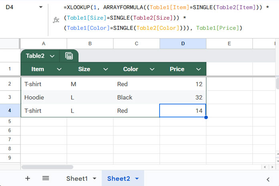The width and height of the screenshot is (279, 186).
Task: Click the table view calculator icon beside Table2
Action: [x=69, y=56]
